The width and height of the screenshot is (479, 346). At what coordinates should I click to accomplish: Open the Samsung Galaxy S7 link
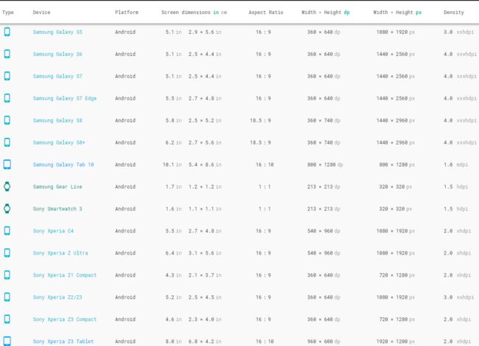click(57, 76)
